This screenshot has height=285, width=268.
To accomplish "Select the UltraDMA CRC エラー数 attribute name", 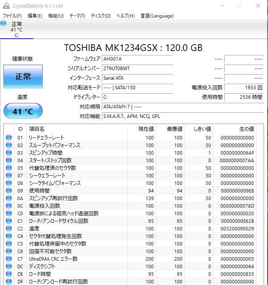I will 53,259.
